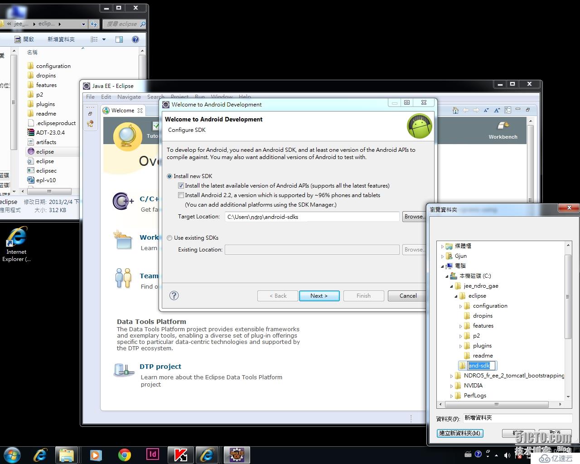Click the refresh icon in Explorer address bar

(94, 24)
